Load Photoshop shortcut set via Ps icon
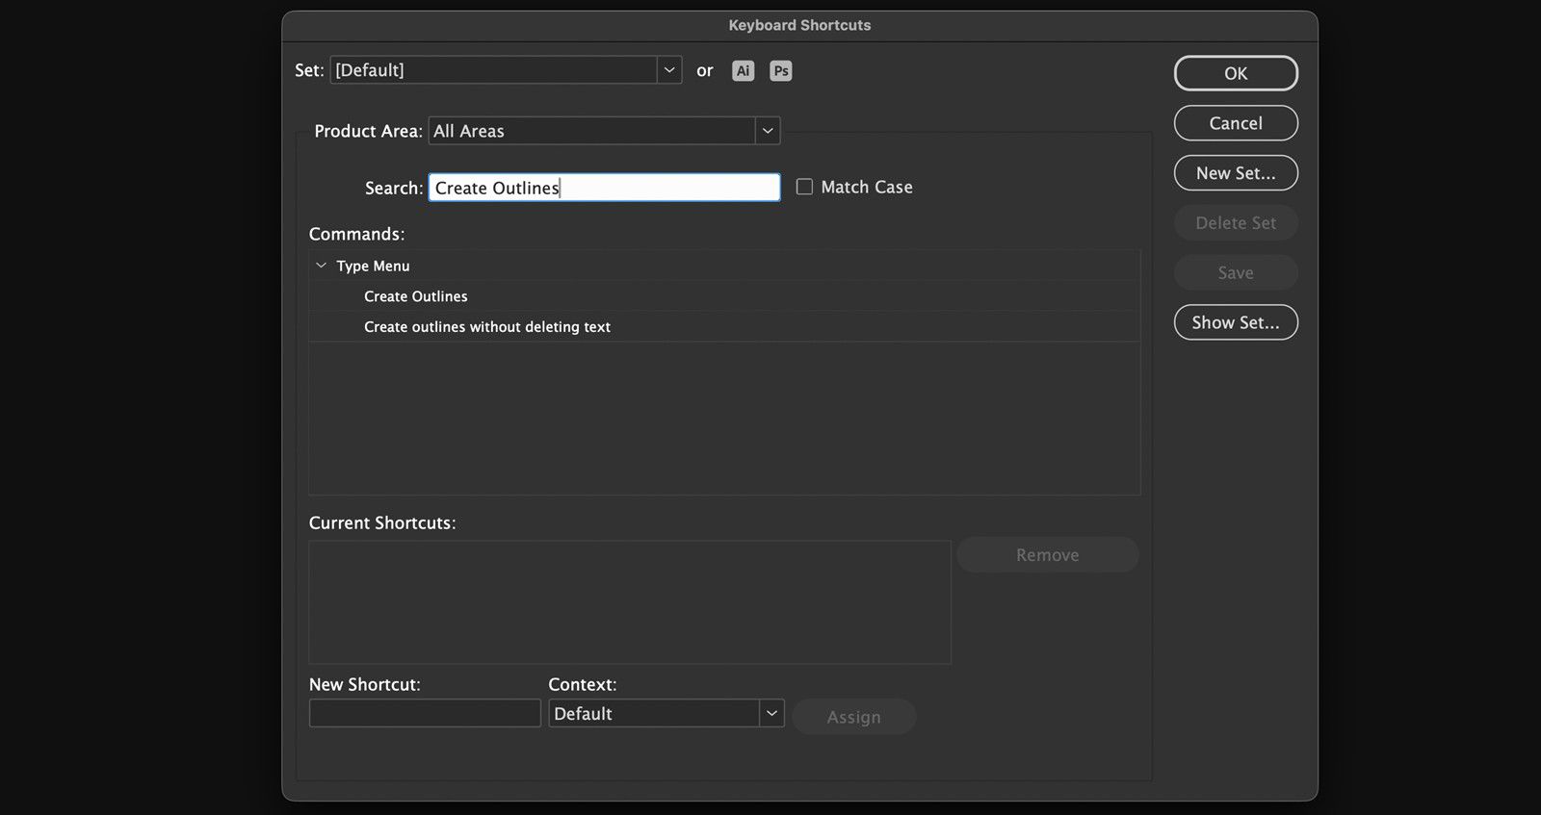This screenshot has width=1541, height=815. (781, 70)
